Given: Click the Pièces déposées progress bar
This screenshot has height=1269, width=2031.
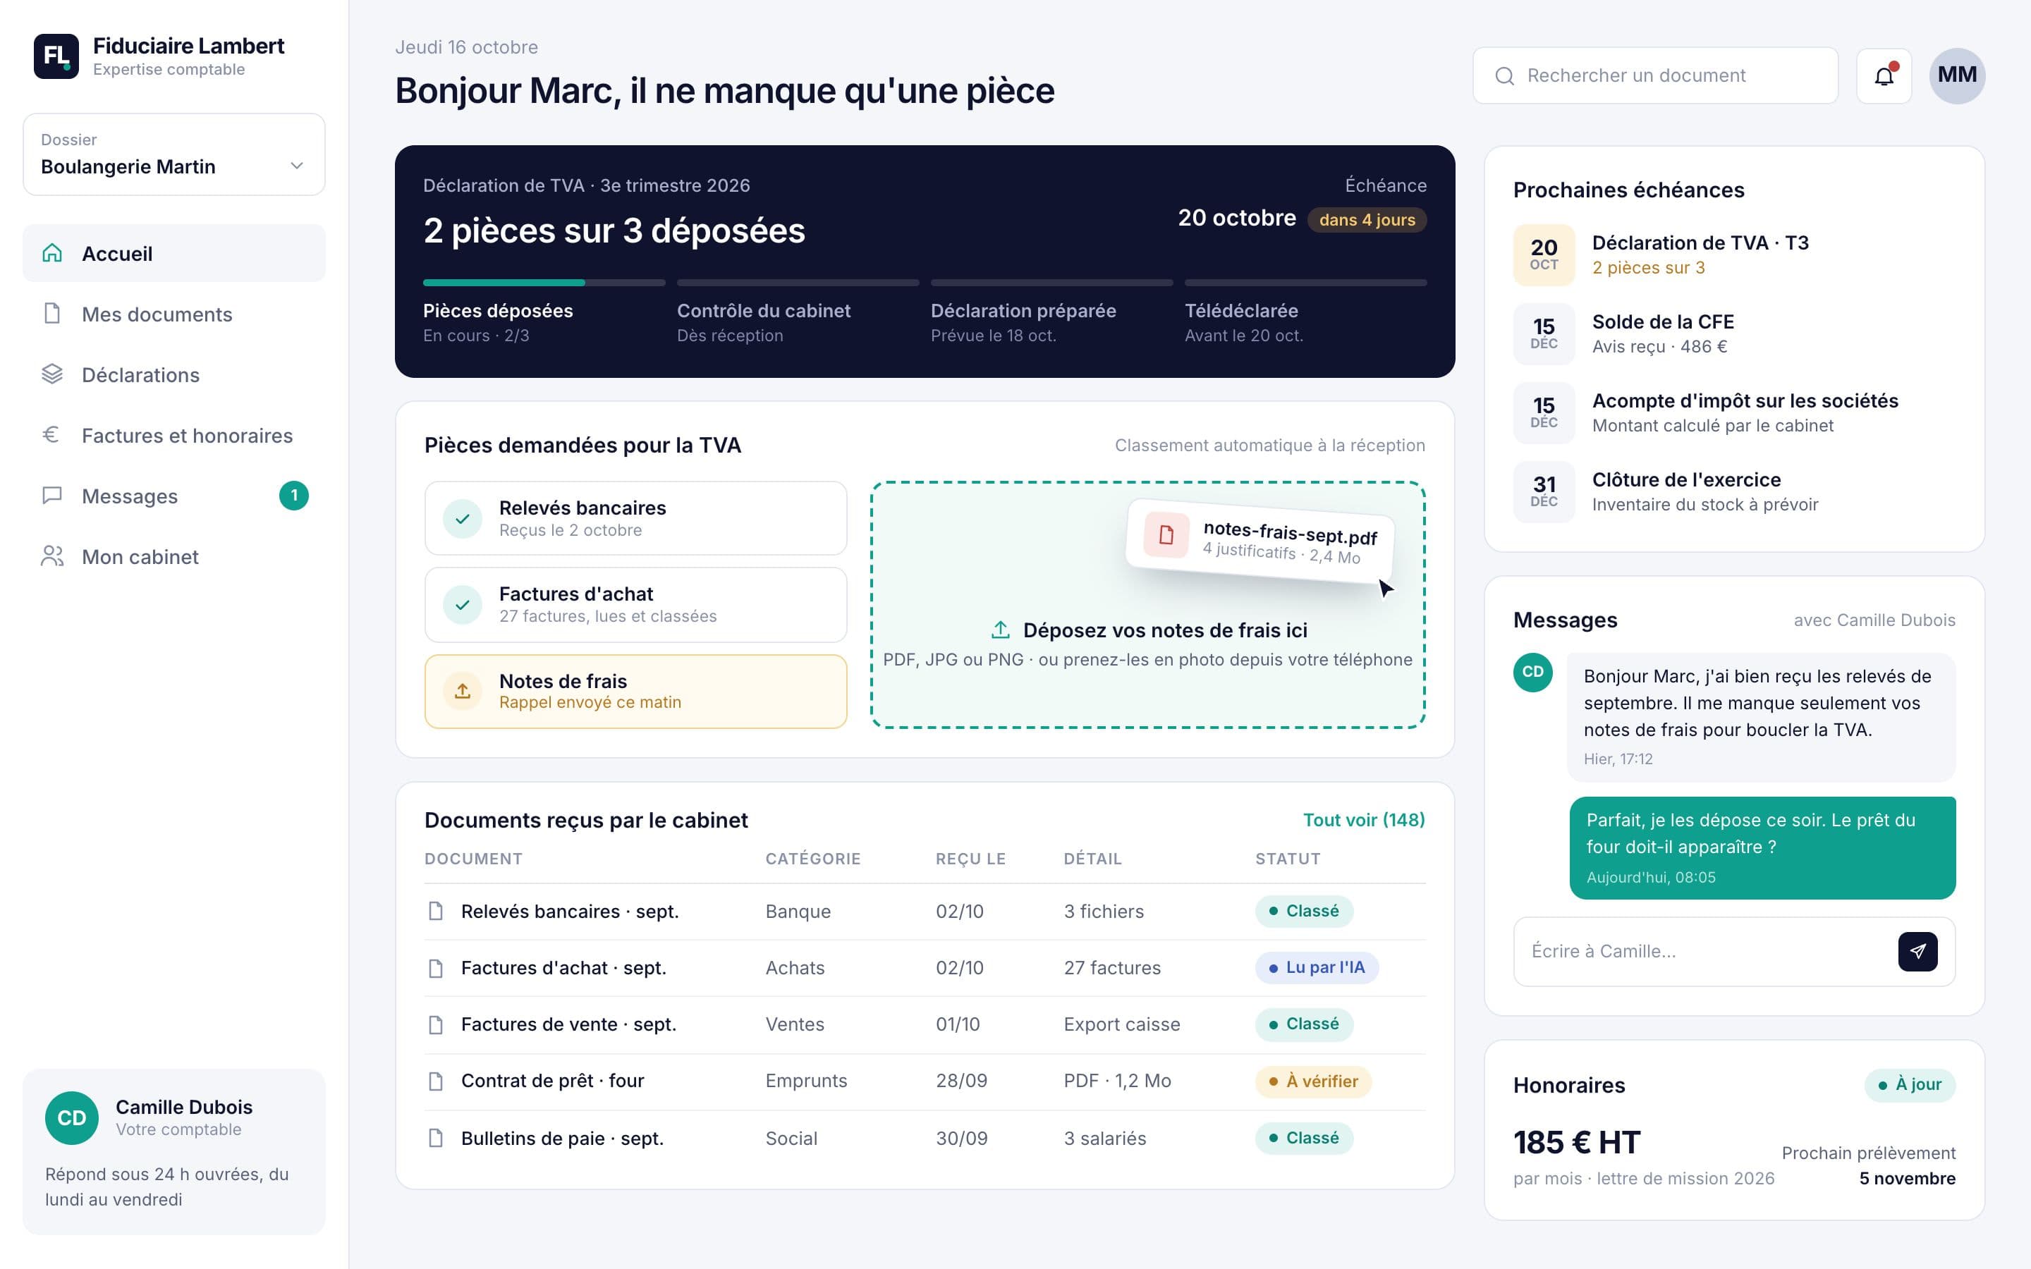Looking at the screenshot, I should [544, 283].
